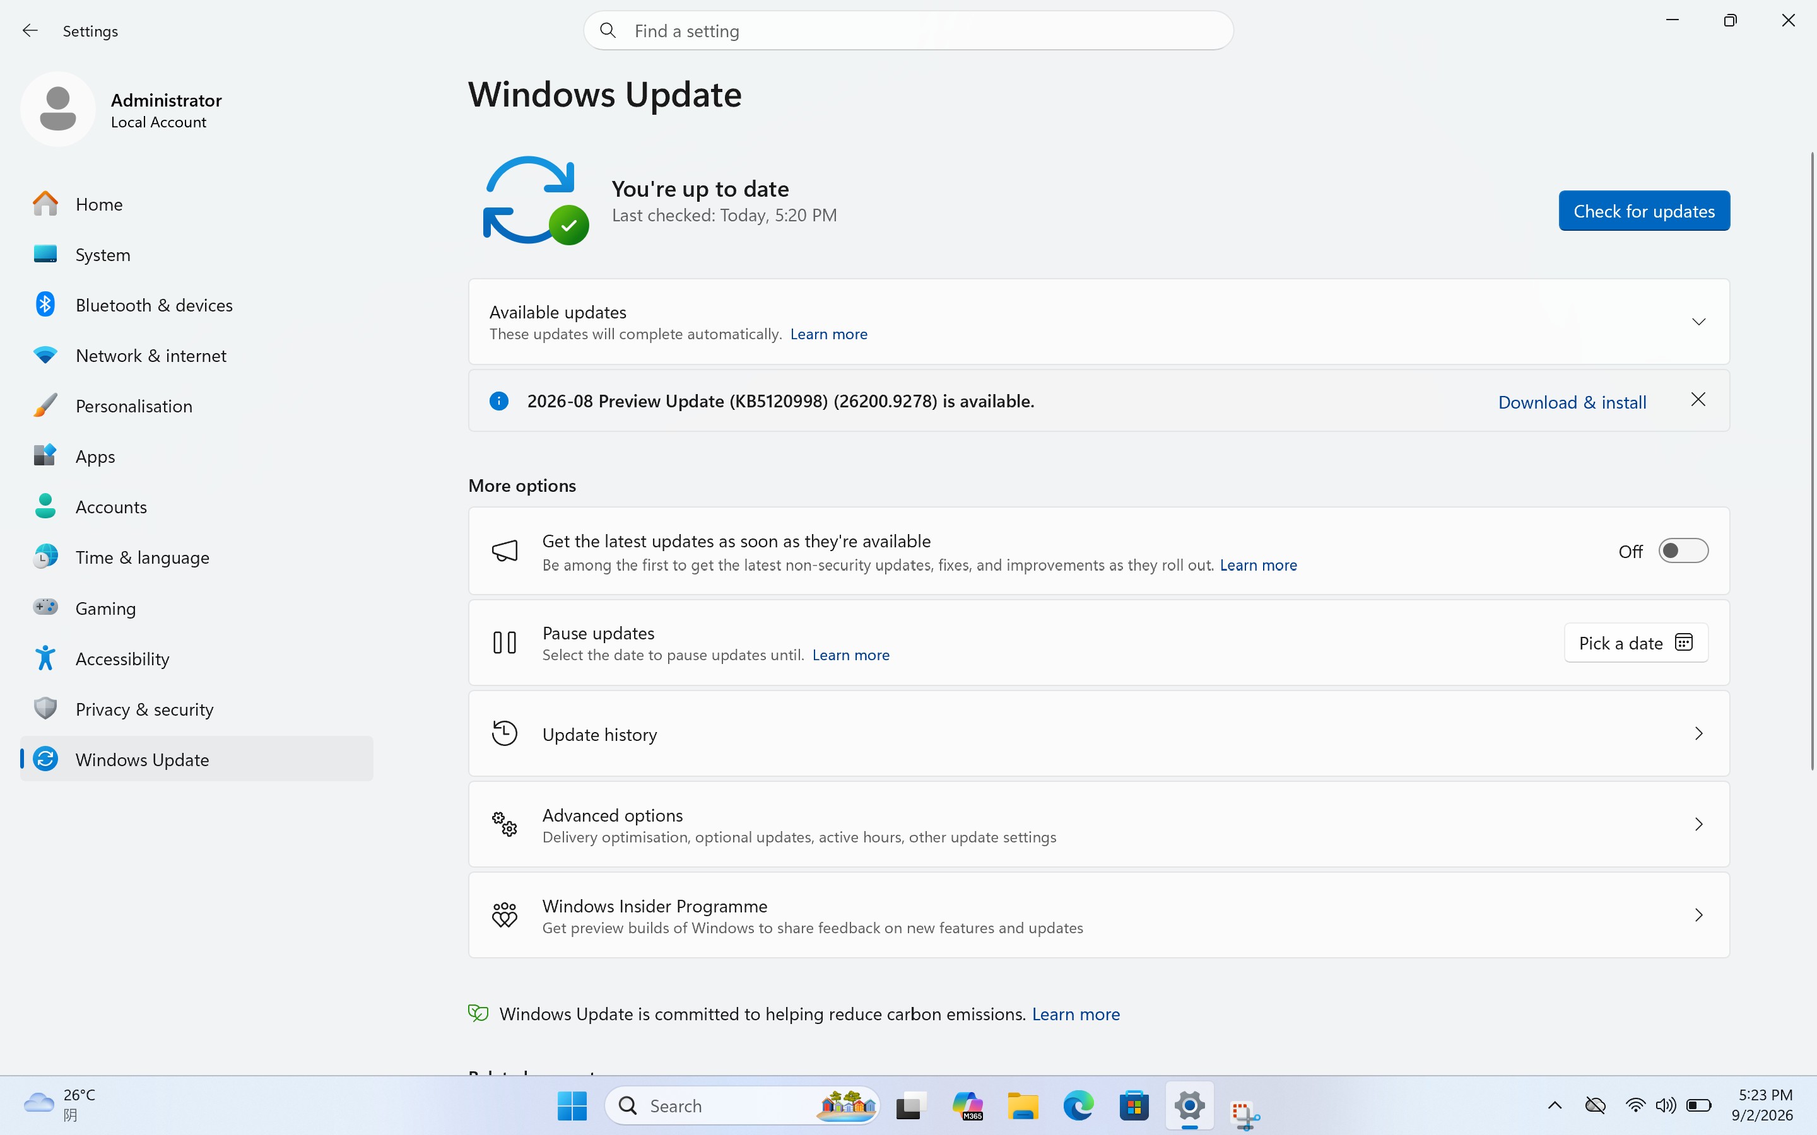Click Download & install for the preview update
Viewport: 1817px width, 1135px height.
click(1572, 402)
